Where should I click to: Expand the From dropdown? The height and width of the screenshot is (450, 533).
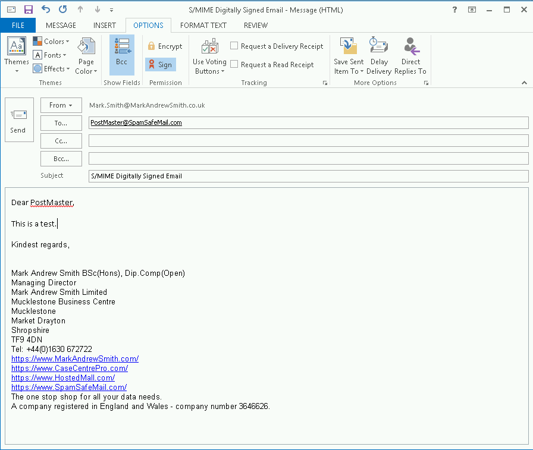[x=61, y=105]
